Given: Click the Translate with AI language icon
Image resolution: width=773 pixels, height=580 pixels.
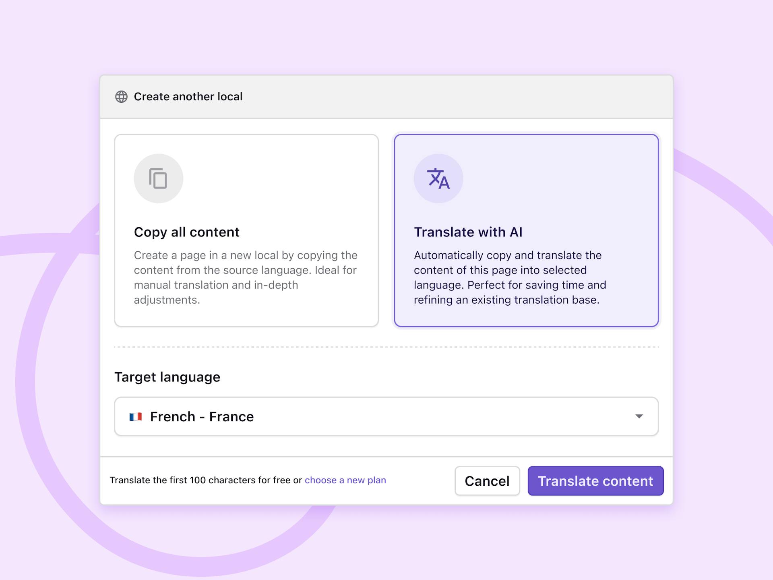Looking at the screenshot, I should (x=438, y=178).
